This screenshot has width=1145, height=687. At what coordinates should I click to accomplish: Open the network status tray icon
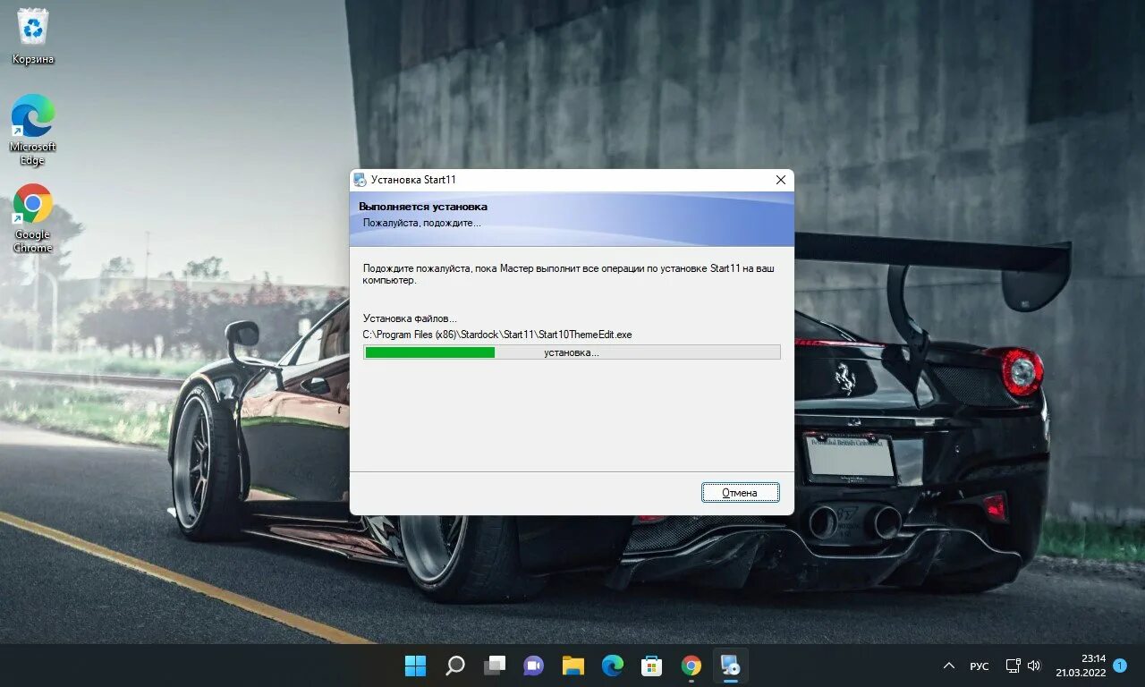tap(1014, 666)
